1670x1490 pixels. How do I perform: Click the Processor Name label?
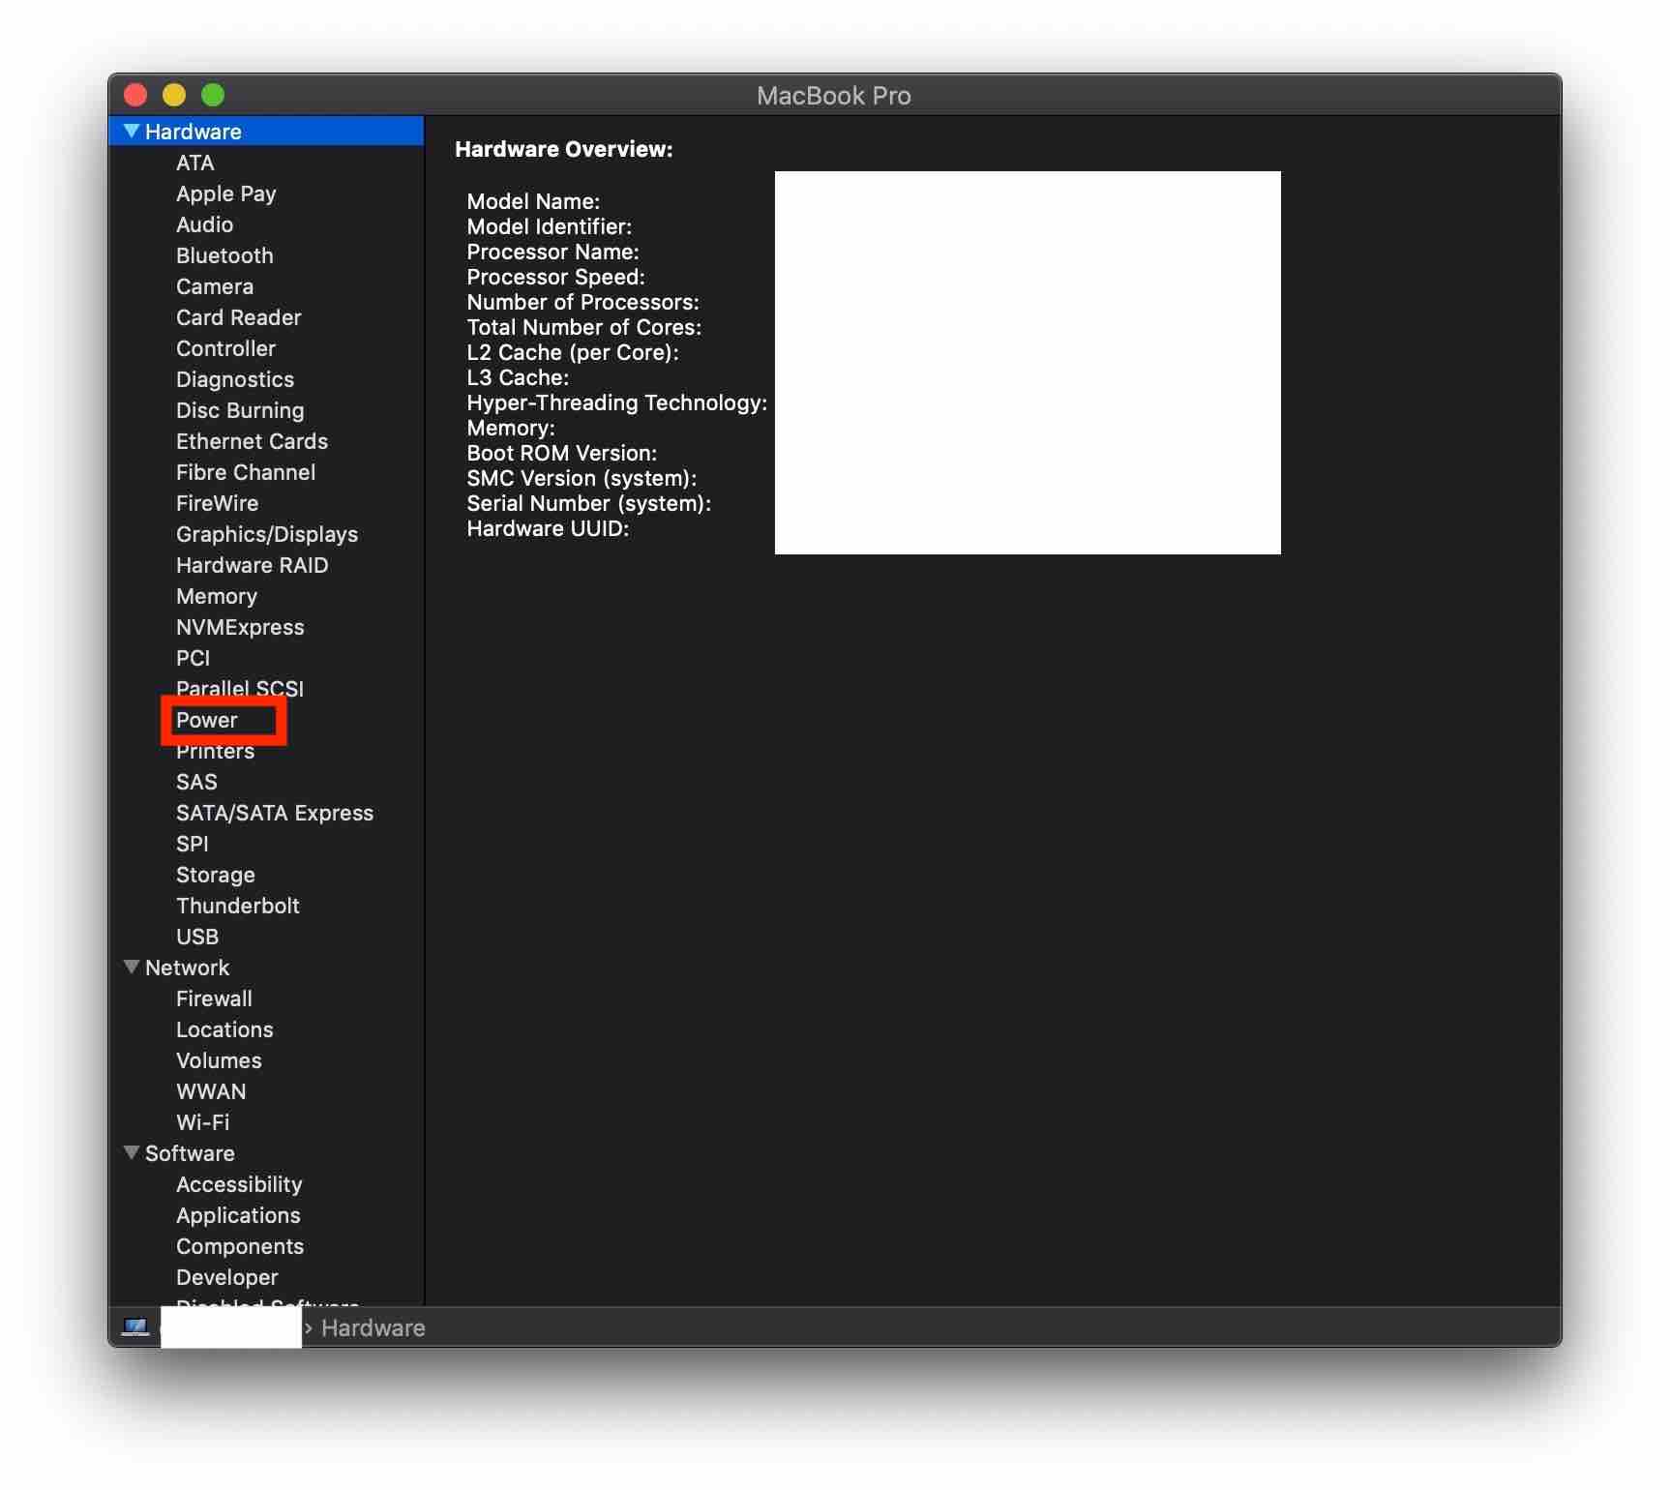552,252
